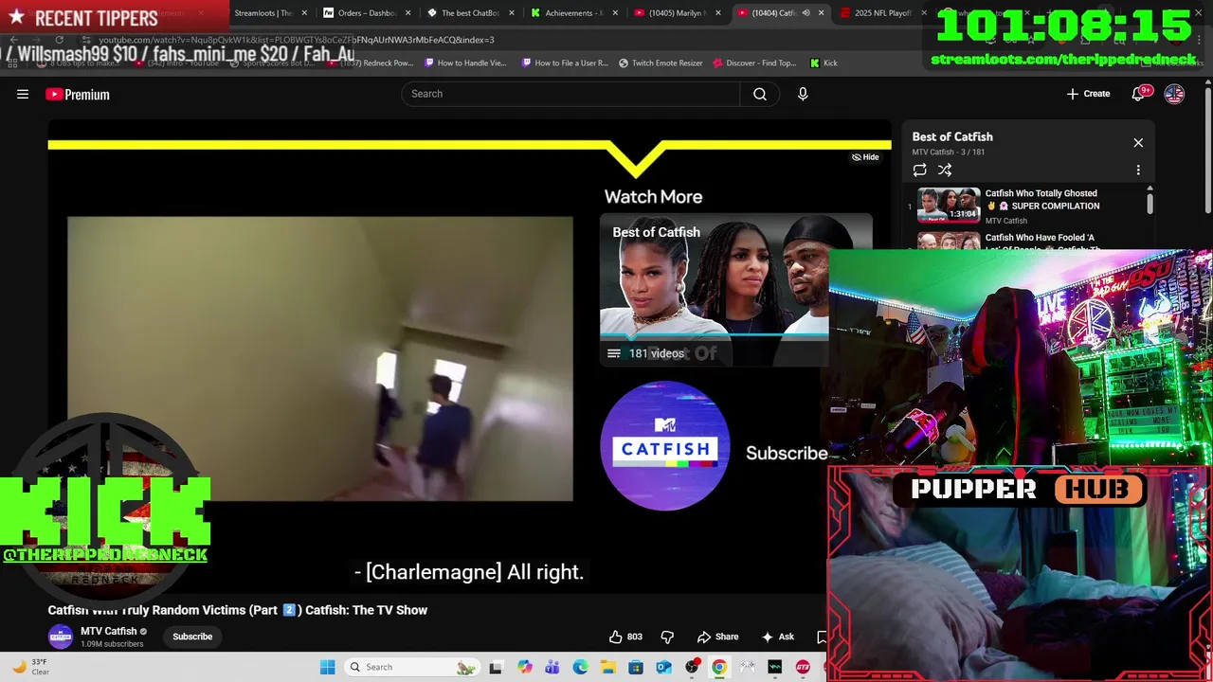The image size is (1213, 682).
Task: Focus the YouTube search field
Action: (570, 94)
